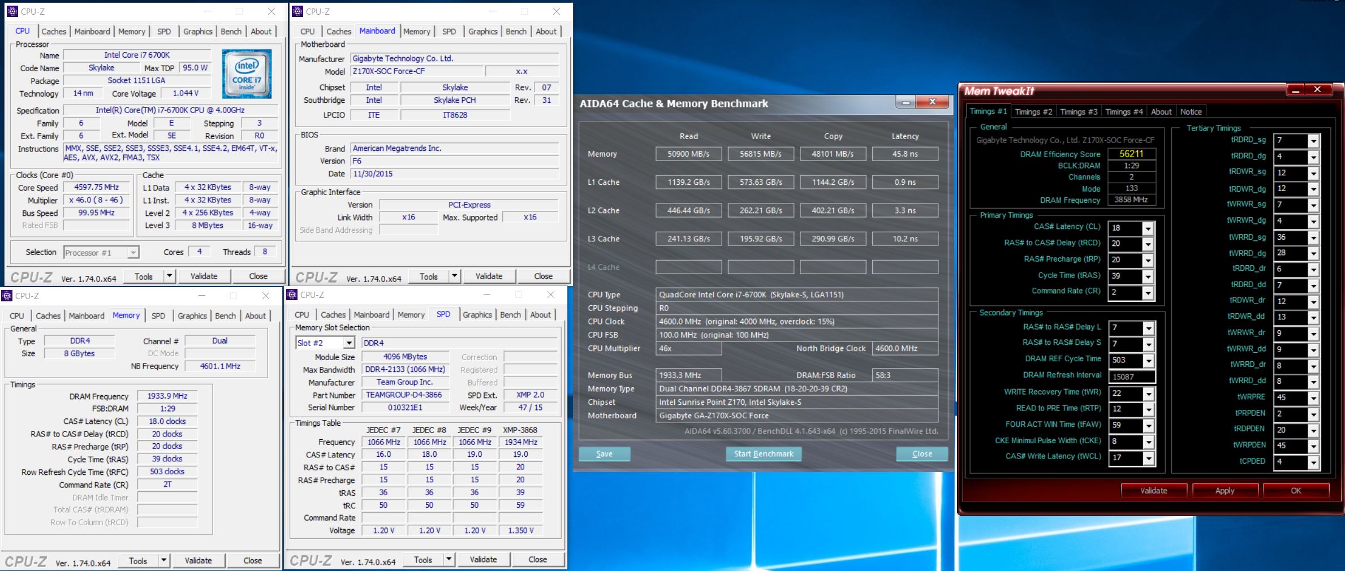Screen dimensions: 1345x571
Task: Switch to Bench tab in Mainboard CPU-Z window
Action: 516,32
